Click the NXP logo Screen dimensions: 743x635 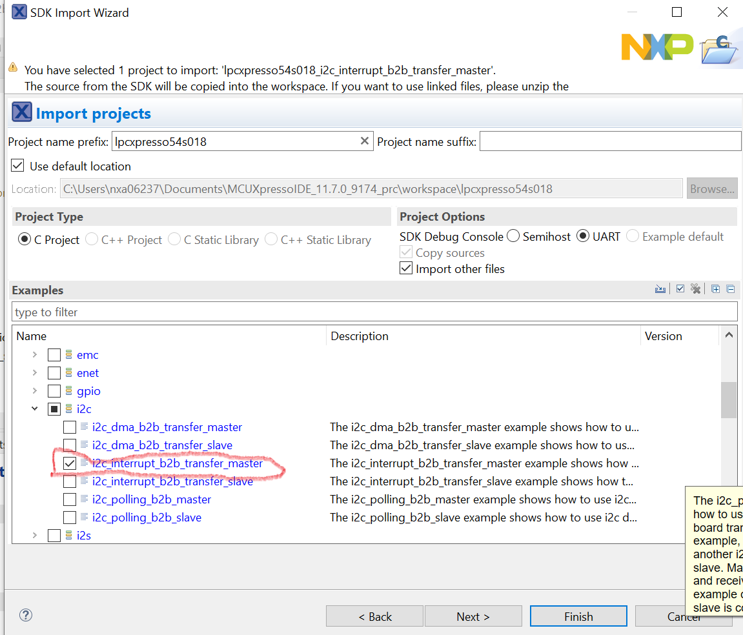click(656, 46)
